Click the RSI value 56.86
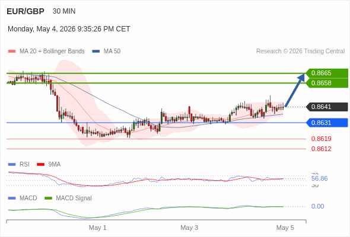 [x=319, y=178]
